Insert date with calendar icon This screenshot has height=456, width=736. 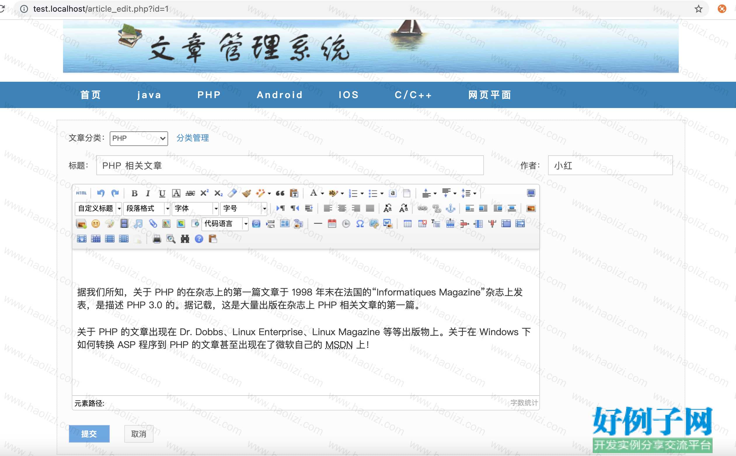tap(332, 224)
